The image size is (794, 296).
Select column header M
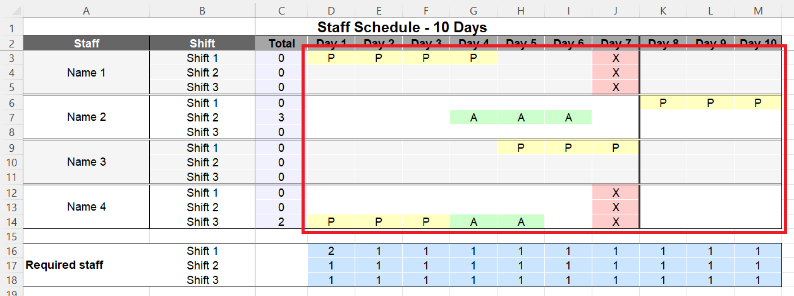pyautogui.click(x=757, y=10)
